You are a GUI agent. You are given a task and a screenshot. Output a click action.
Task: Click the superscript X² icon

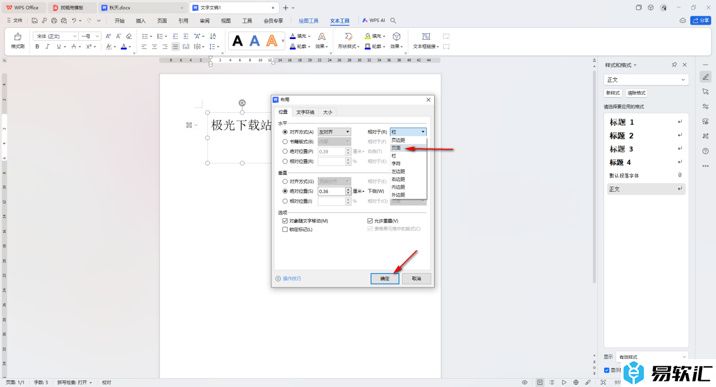point(88,47)
